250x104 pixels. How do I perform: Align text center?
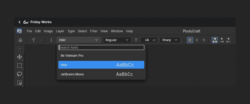click(x=197, y=40)
